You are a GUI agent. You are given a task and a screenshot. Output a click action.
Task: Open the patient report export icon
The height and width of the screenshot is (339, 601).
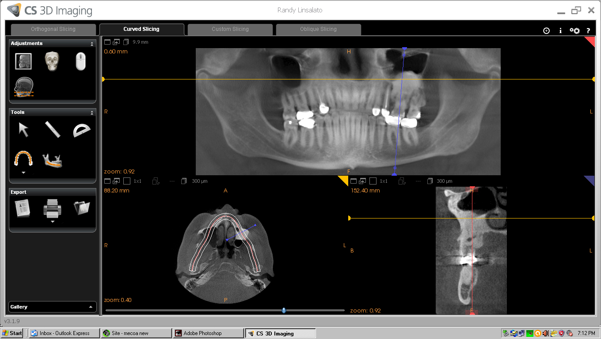coord(23,208)
